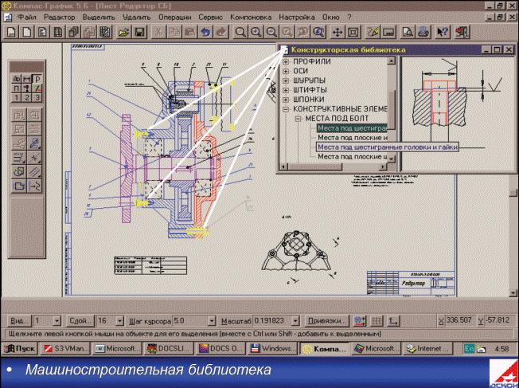Screen dimensions: 519x388
Task: Click the Вид... button
Action: (x=19, y=321)
